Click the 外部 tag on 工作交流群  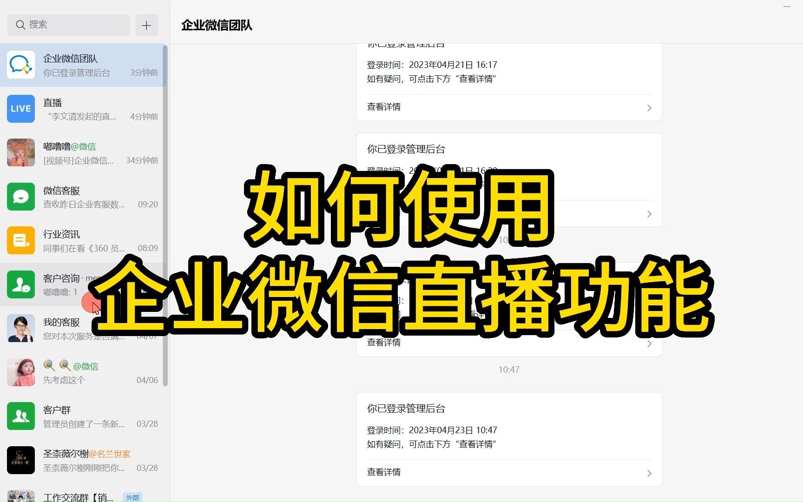[132, 497]
